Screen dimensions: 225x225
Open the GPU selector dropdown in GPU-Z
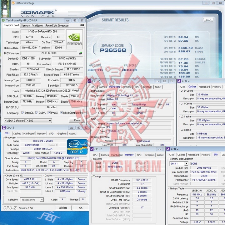tap(28, 121)
